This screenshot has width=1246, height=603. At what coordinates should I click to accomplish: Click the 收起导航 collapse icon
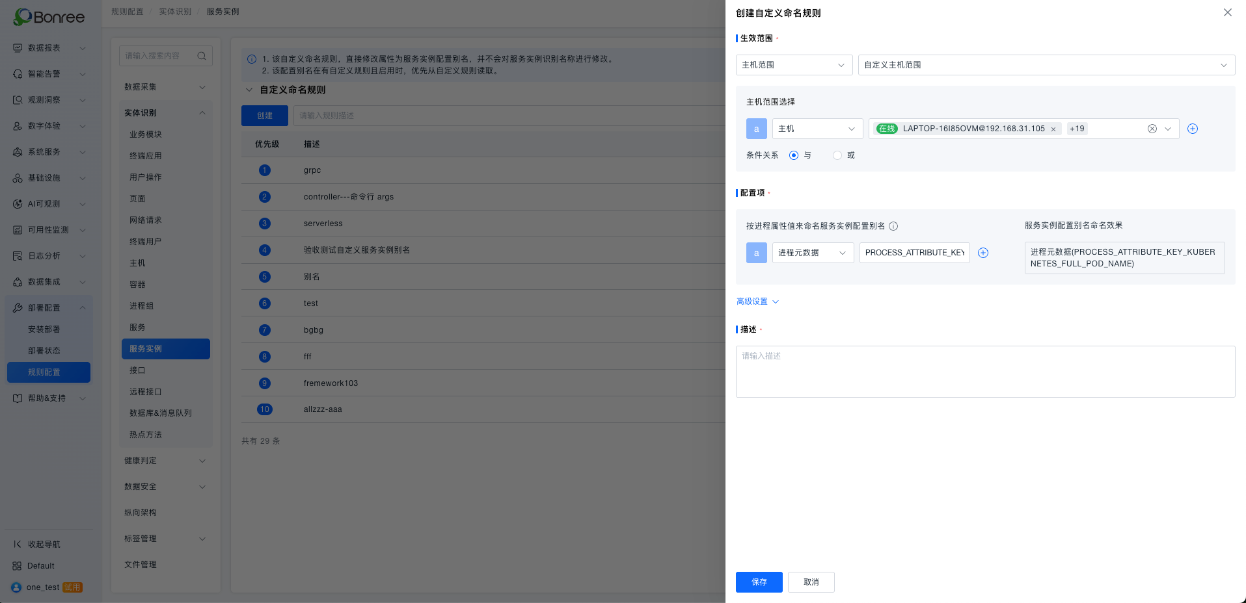pyautogui.click(x=18, y=545)
